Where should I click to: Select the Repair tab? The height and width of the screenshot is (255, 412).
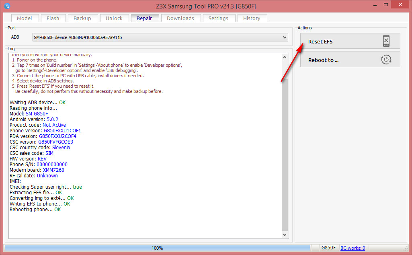pos(144,18)
